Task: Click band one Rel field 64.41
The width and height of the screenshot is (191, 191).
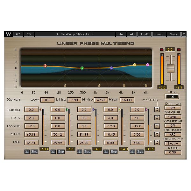Action: tap(32, 143)
